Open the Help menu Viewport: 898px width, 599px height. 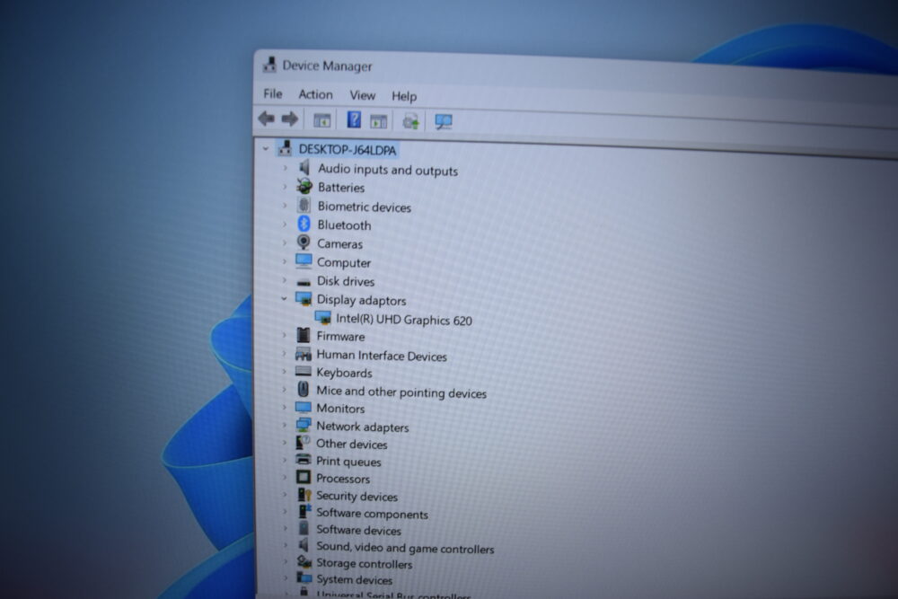[404, 96]
